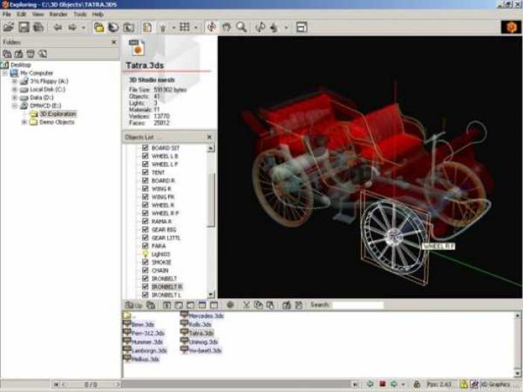Close the Objects List panel

click(x=209, y=137)
